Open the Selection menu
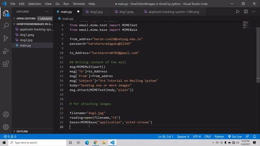Viewport: 260px width, 146px height. click(x=35, y=4)
